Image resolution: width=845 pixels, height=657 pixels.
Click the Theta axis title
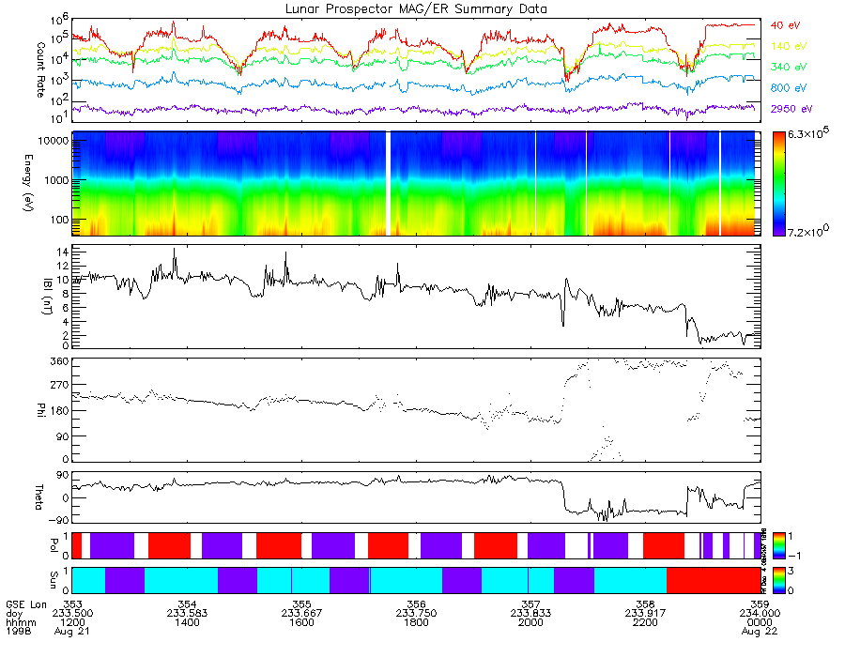[x=38, y=497]
